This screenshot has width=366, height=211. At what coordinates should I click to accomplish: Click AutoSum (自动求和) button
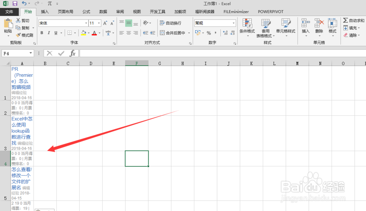(354, 21)
